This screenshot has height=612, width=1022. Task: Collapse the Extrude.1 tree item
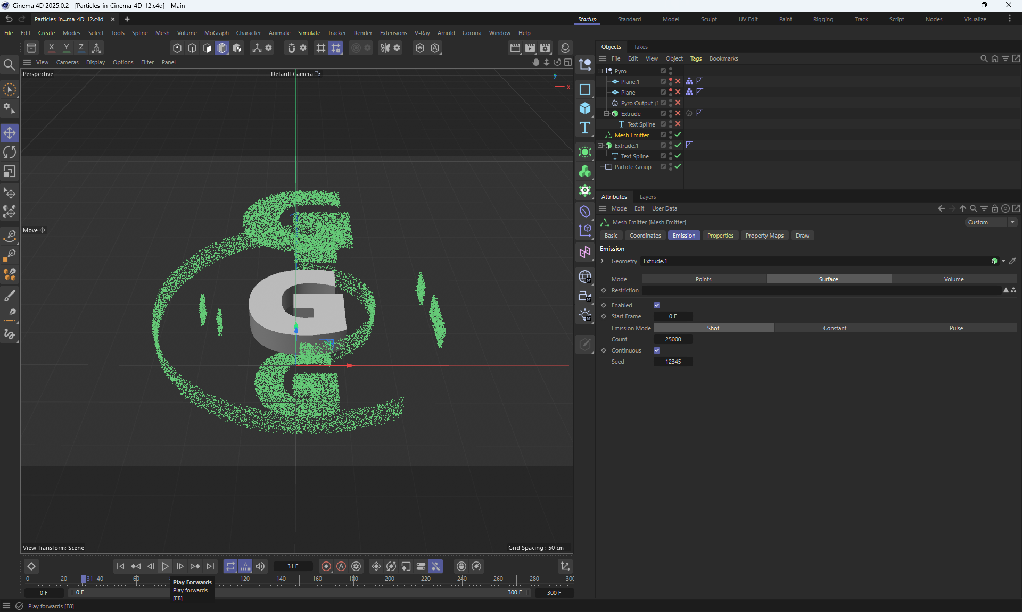tap(600, 146)
